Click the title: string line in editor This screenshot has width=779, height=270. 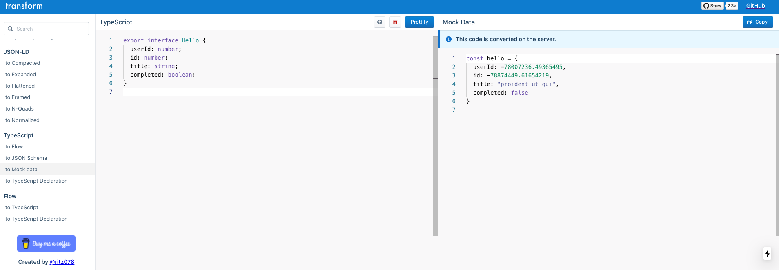click(x=154, y=66)
